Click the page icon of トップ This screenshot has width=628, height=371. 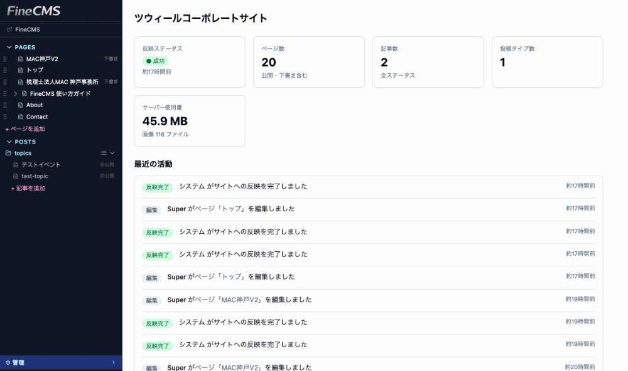coord(21,70)
